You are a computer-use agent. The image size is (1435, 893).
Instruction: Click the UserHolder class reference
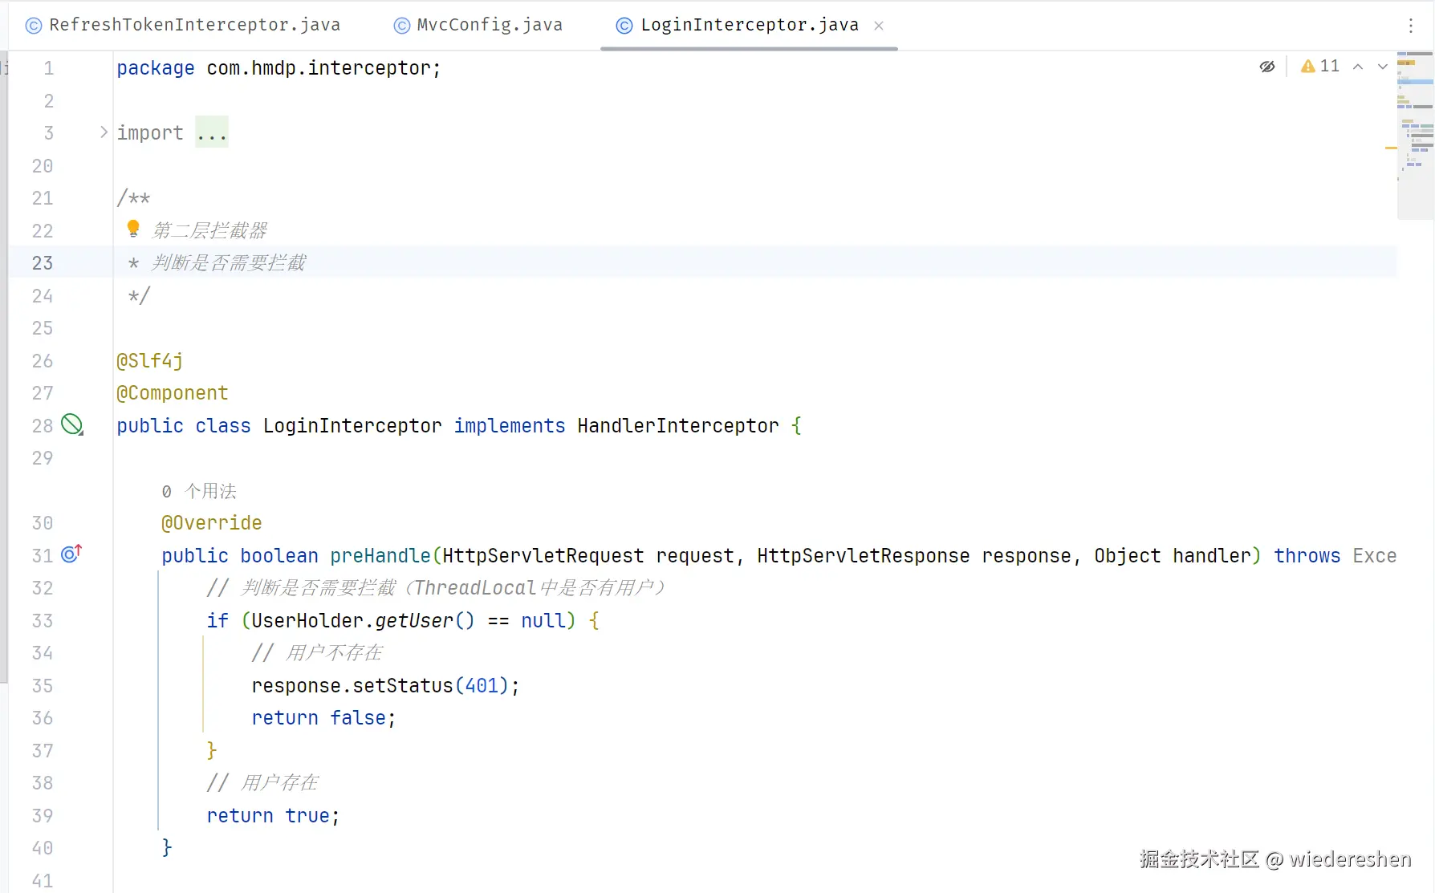coord(307,621)
